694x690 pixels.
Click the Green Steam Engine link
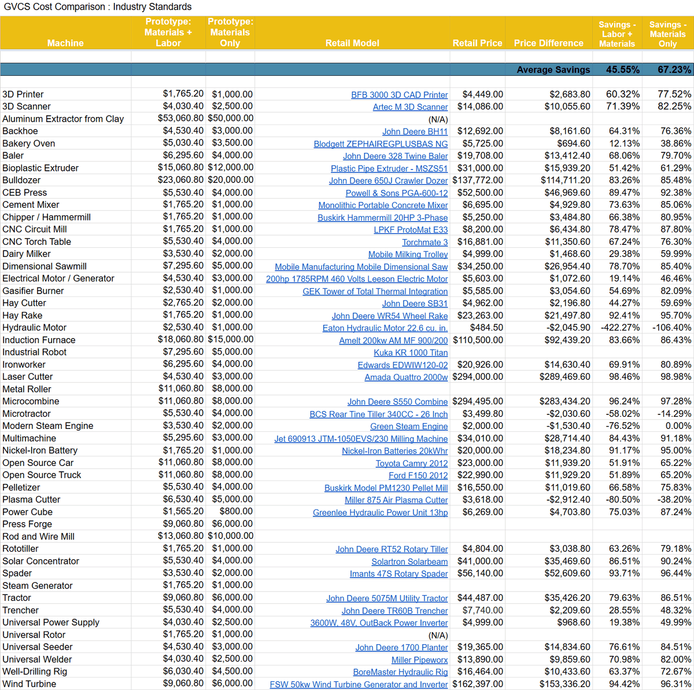(x=409, y=427)
